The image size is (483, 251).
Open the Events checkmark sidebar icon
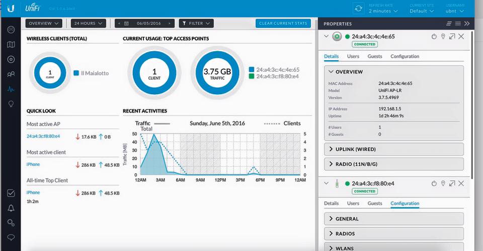click(x=11, y=193)
